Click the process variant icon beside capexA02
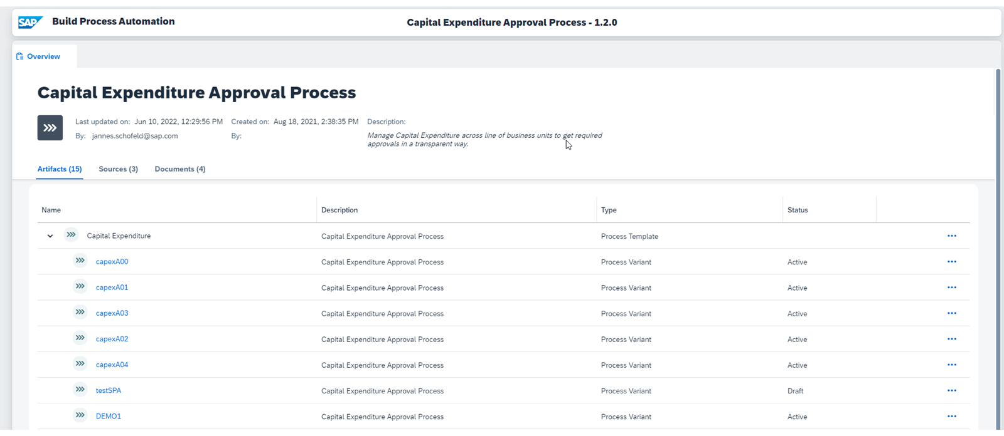The image size is (1004, 436). [x=80, y=338]
